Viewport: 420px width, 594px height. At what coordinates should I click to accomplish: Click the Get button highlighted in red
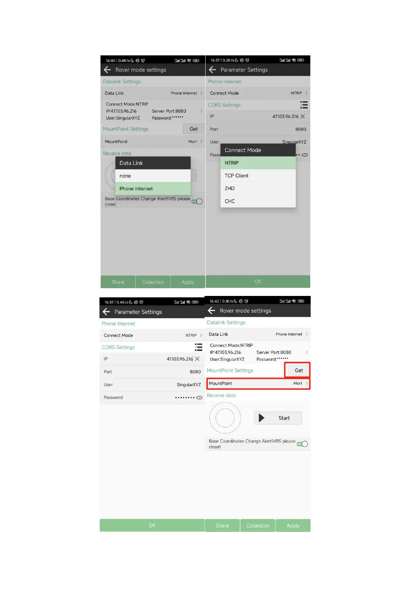[299, 370]
